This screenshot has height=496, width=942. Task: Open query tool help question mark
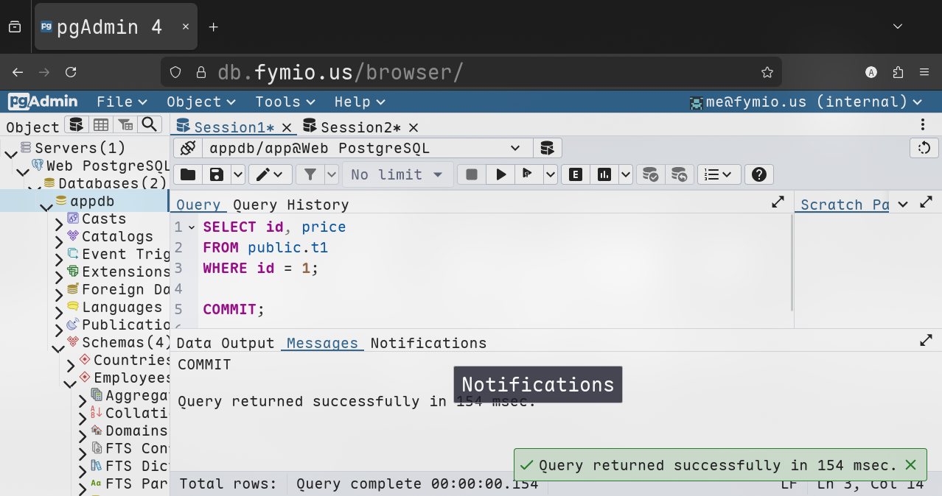(x=759, y=174)
